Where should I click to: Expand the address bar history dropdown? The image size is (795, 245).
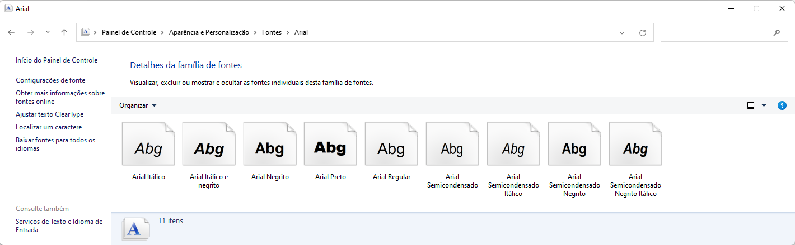(x=622, y=32)
